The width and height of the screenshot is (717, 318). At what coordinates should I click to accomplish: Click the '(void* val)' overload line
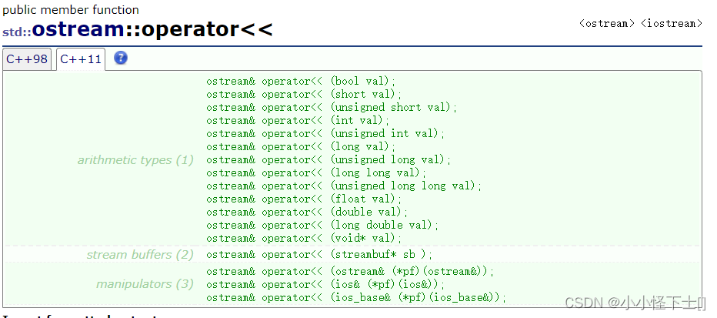[x=304, y=239]
